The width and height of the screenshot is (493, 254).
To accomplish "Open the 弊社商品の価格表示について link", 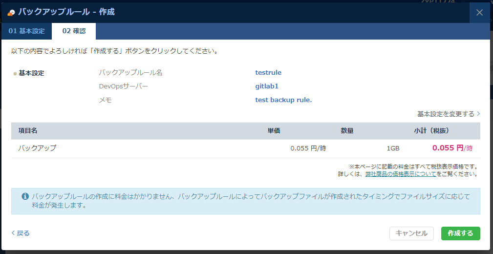I will (401, 174).
